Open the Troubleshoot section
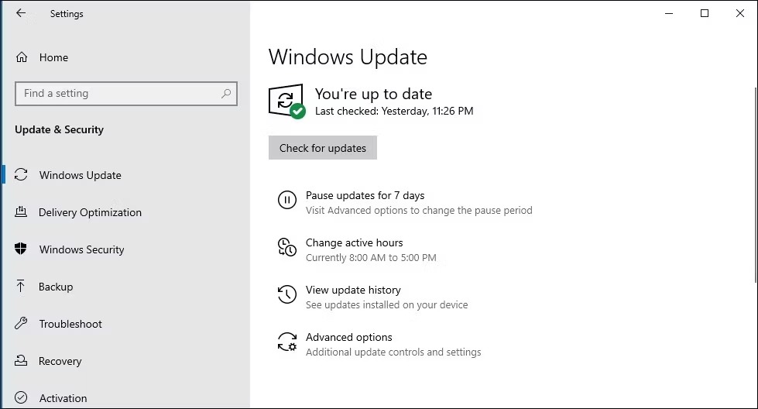This screenshot has height=409, width=758. pyautogui.click(x=70, y=324)
